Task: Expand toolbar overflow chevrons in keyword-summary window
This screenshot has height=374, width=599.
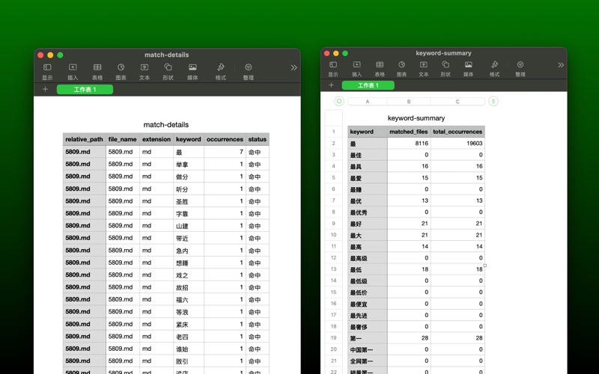Action: 560,65
